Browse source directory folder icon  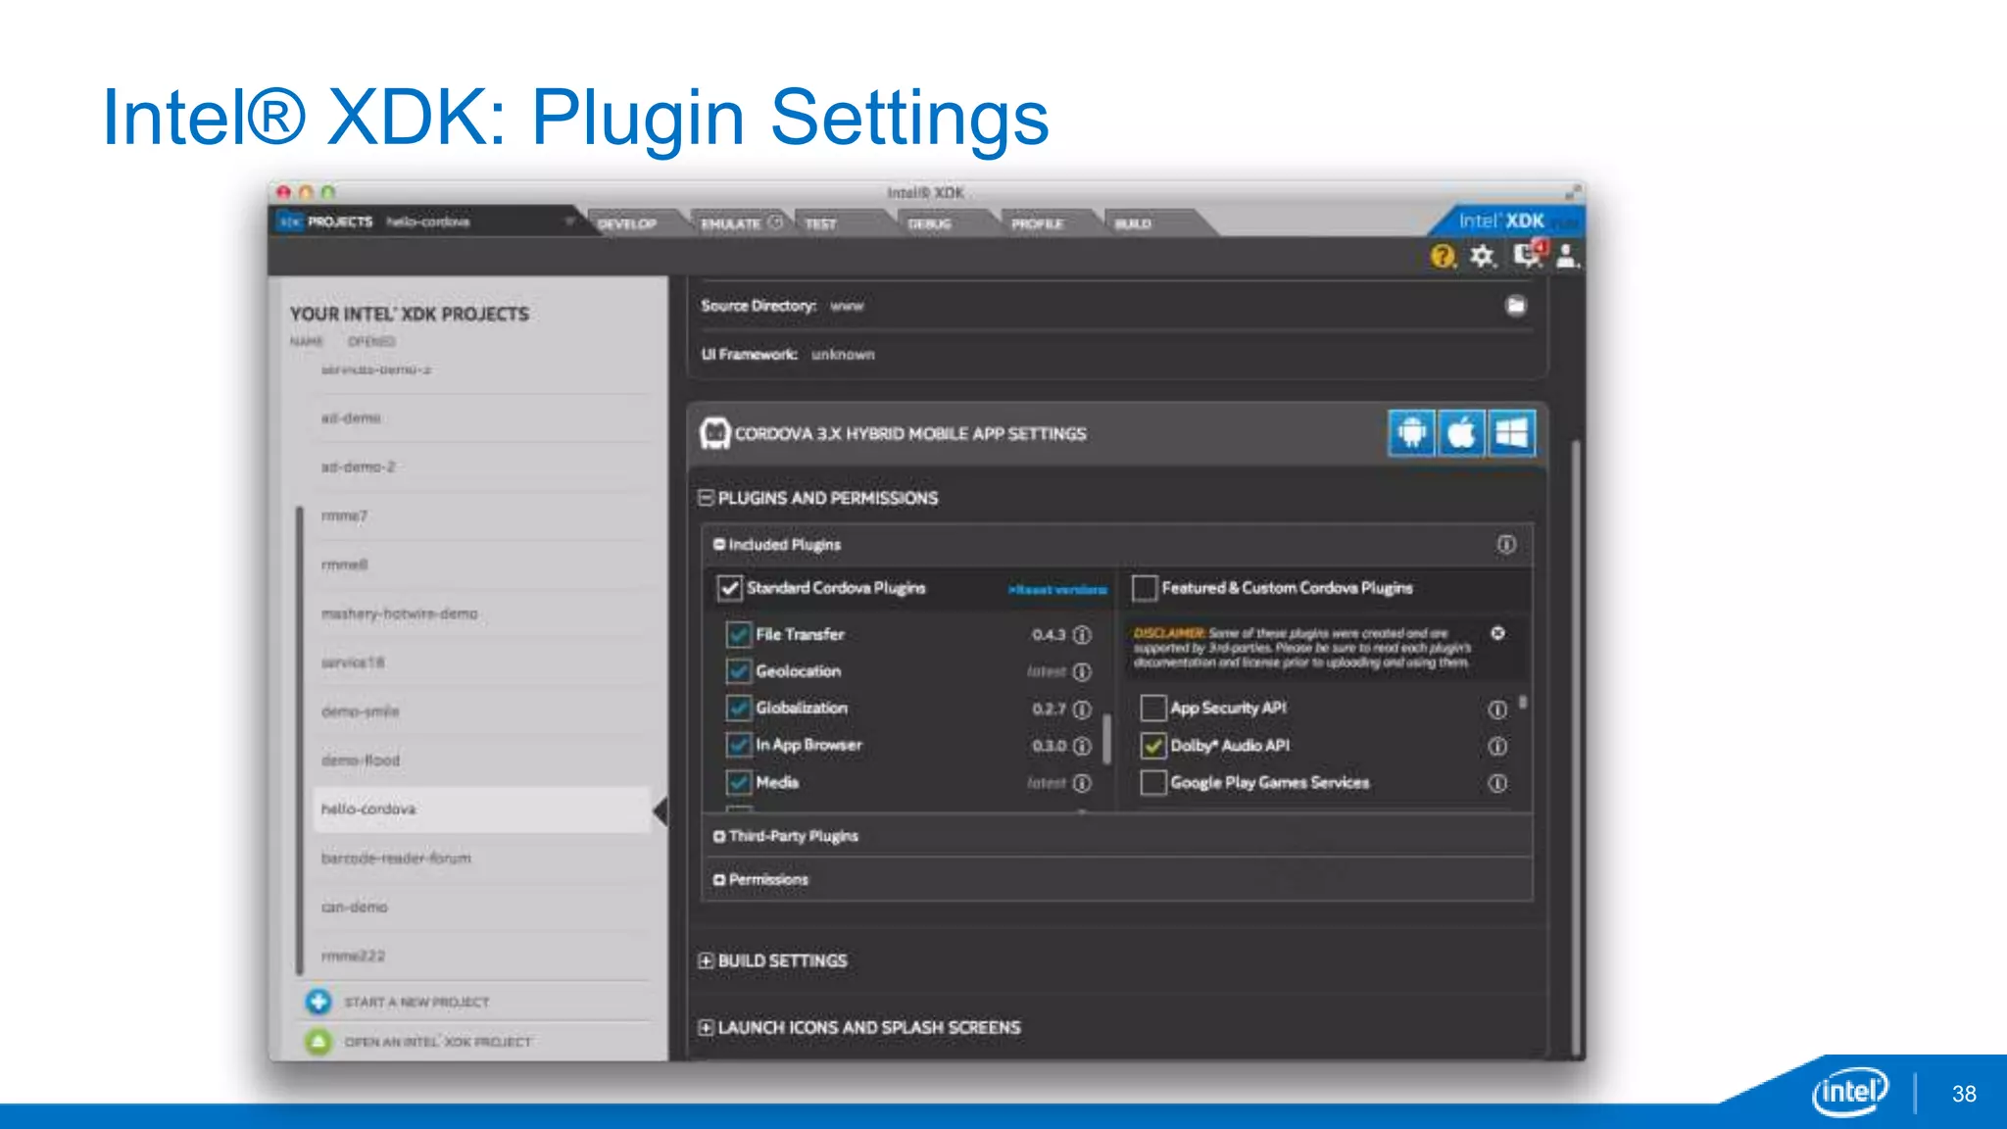point(1516,306)
